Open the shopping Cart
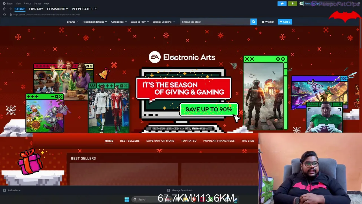Screen dimensions: 362x204 [x=285, y=22]
